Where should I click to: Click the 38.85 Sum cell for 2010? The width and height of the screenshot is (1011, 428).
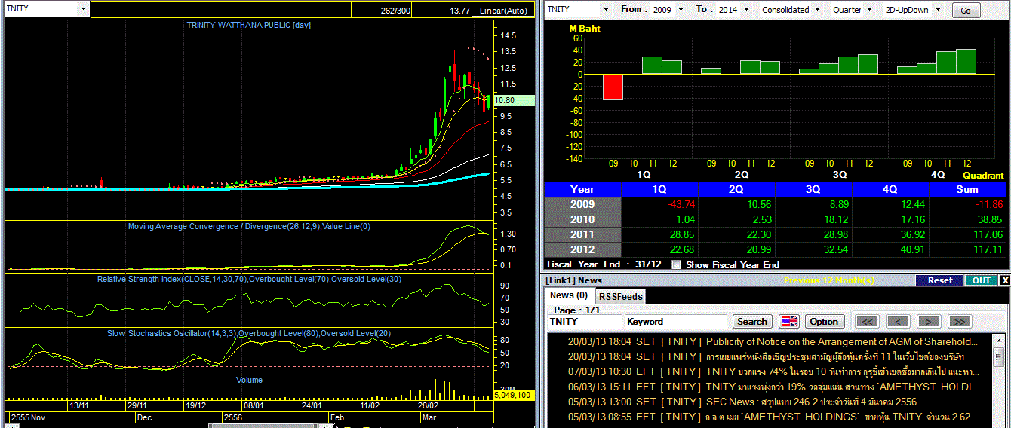967,219
